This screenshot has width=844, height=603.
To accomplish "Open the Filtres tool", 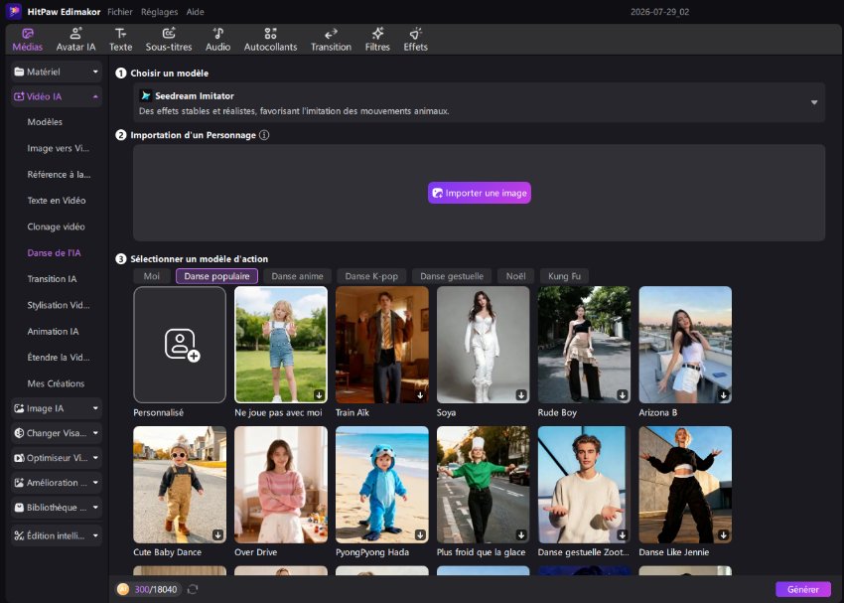I will (377, 40).
